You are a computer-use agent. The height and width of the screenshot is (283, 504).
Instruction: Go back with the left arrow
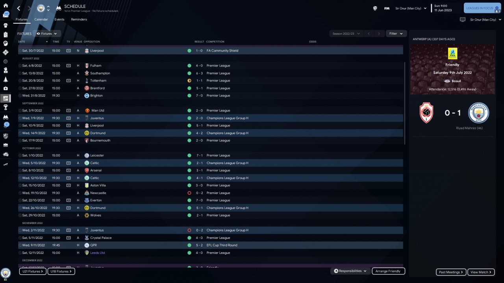coord(19,8)
